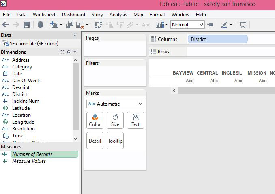Image resolution: width=275 pixels, height=194 pixels.
Task: Toggle the fix axes pin icon
Action: click(210, 25)
